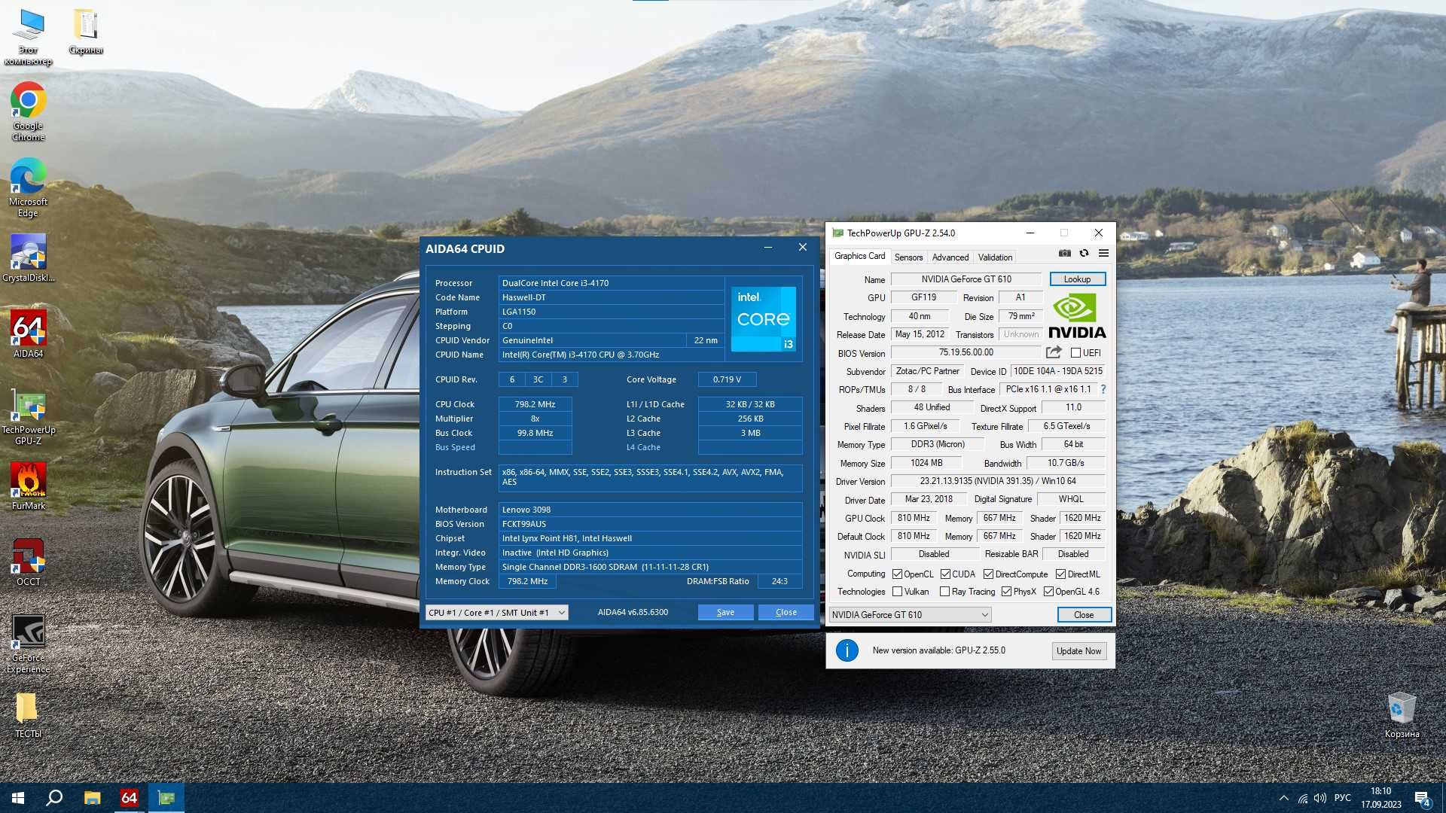Click the Subvendor value Zotac/PC Partner
The height and width of the screenshot is (813, 1446).
(927, 371)
